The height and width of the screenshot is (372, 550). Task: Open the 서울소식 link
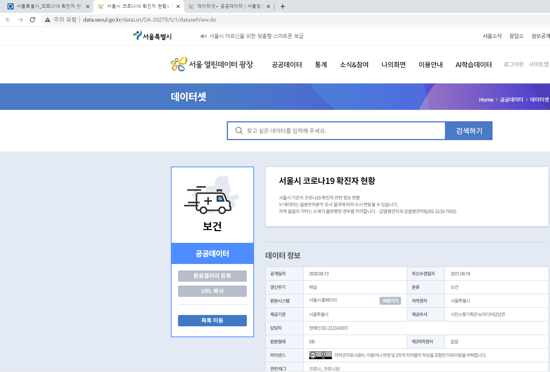[492, 36]
